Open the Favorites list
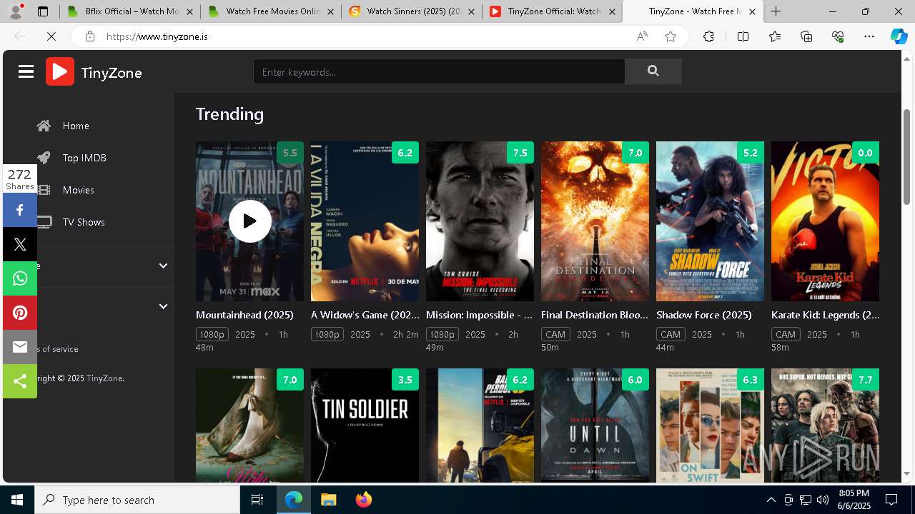915x514 pixels. click(775, 36)
